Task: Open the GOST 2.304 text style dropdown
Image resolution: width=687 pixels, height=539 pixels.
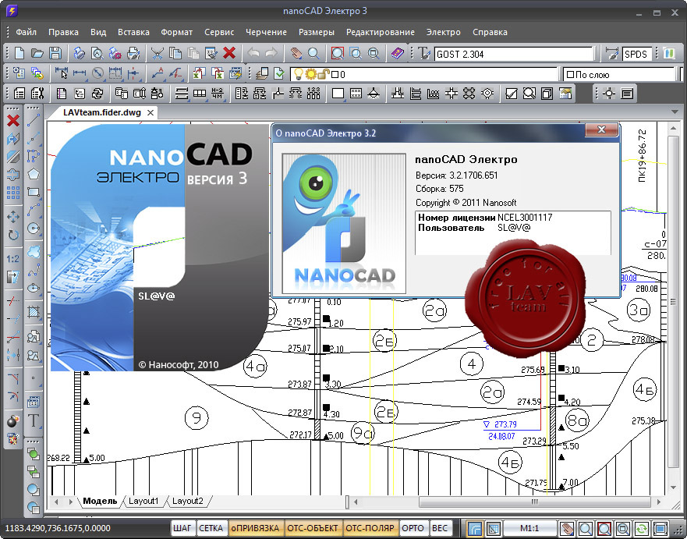Action: coord(515,54)
